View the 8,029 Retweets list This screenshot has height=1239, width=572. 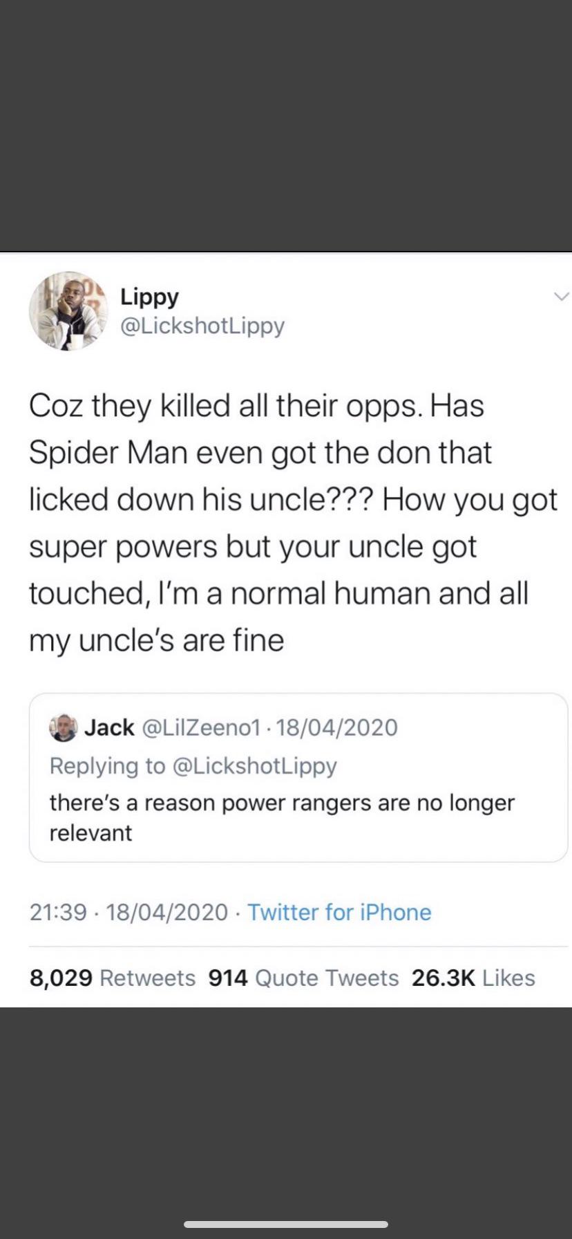pyautogui.click(x=113, y=978)
